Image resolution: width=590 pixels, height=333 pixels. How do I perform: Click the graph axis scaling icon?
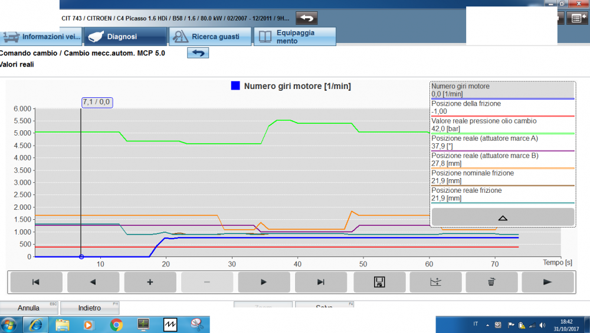pyautogui.click(x=435, y=282)
